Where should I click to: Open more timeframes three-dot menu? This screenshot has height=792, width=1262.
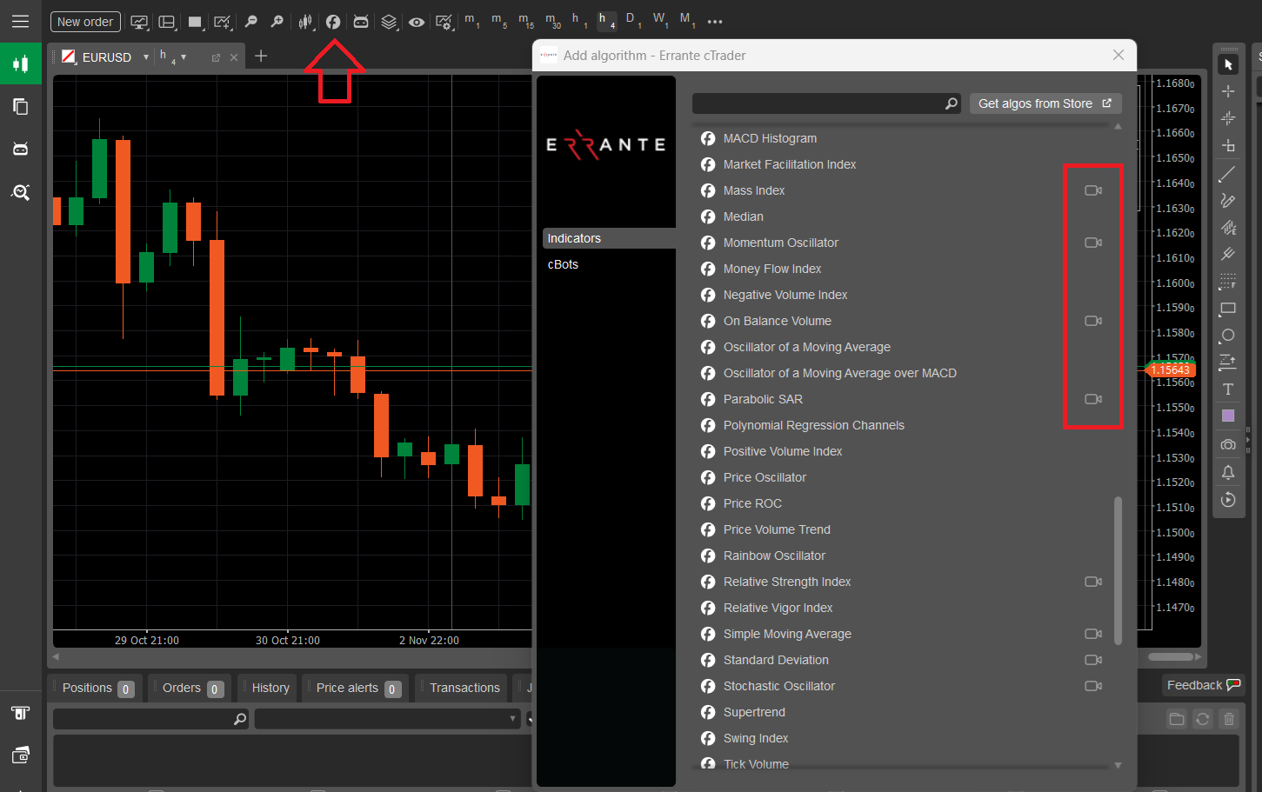715,22
